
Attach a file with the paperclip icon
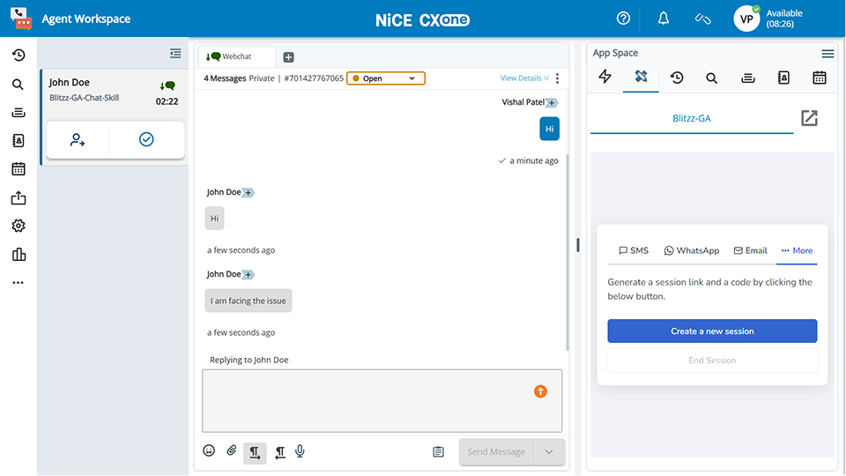pos(232,450)
